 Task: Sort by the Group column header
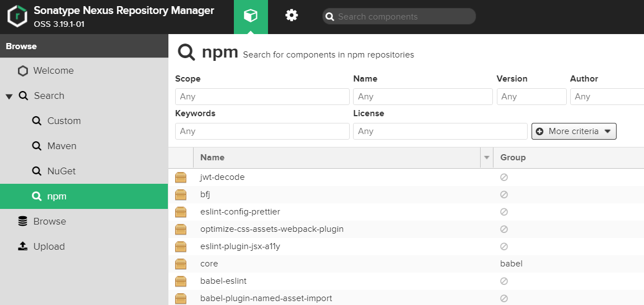tap(568, 158)
